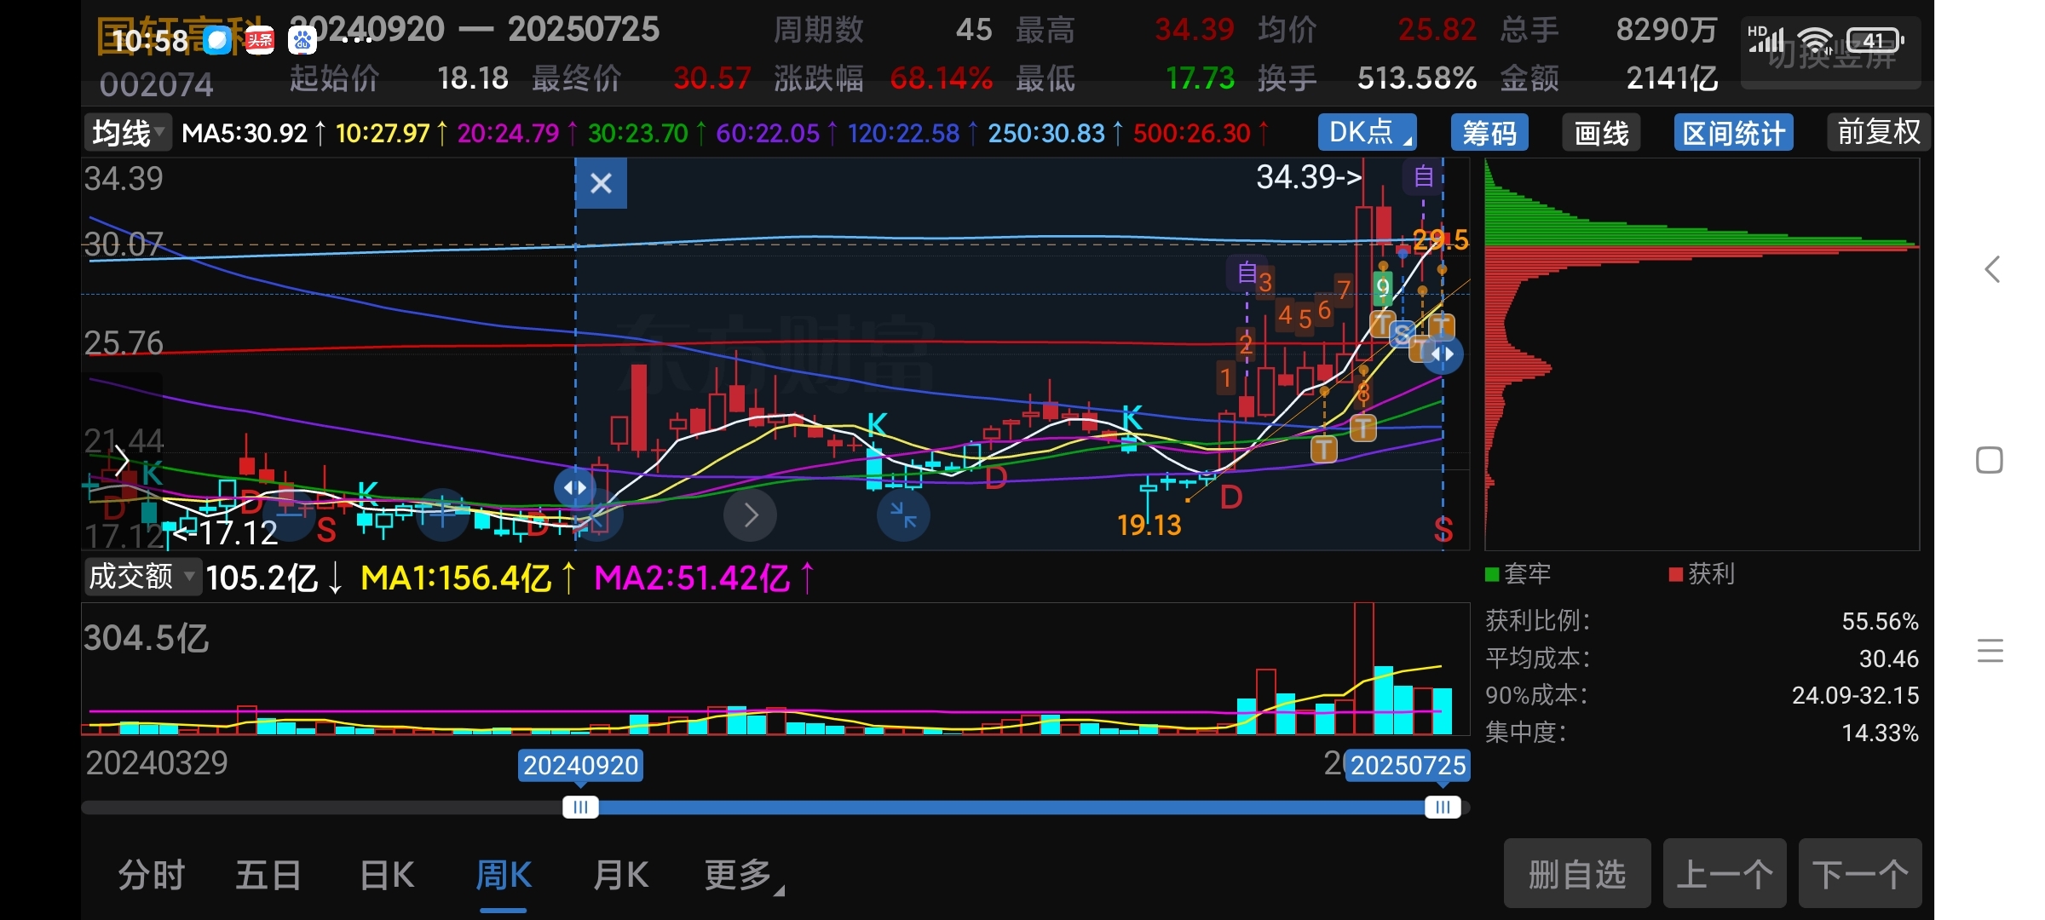Tap the purple 自 marker near number 3
2045x920 pixels.
(x=1247, y=273)
